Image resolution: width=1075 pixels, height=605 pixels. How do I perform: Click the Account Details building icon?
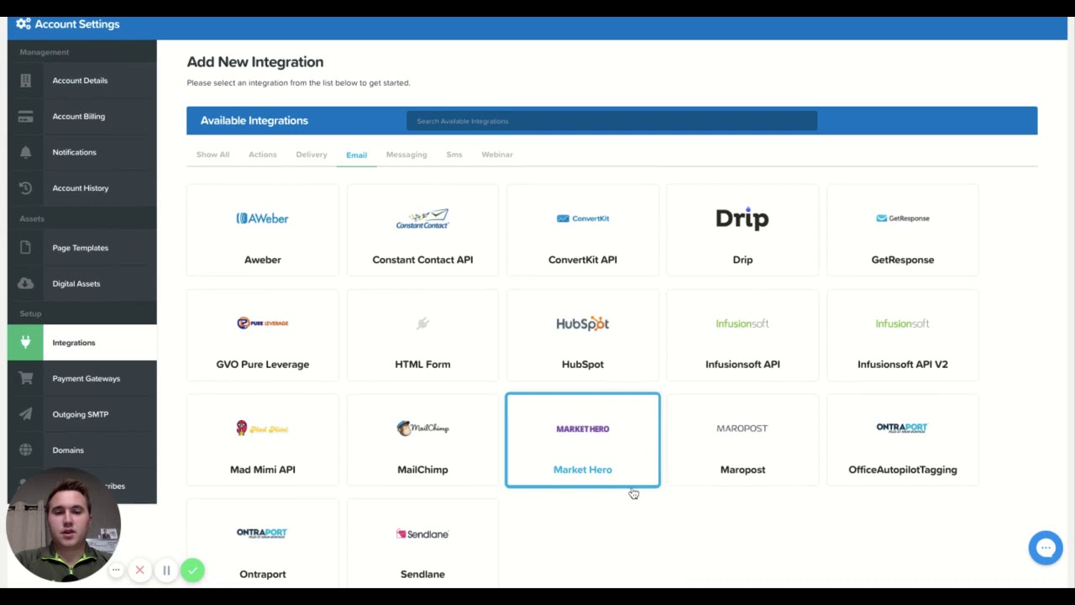click(25, 81)
